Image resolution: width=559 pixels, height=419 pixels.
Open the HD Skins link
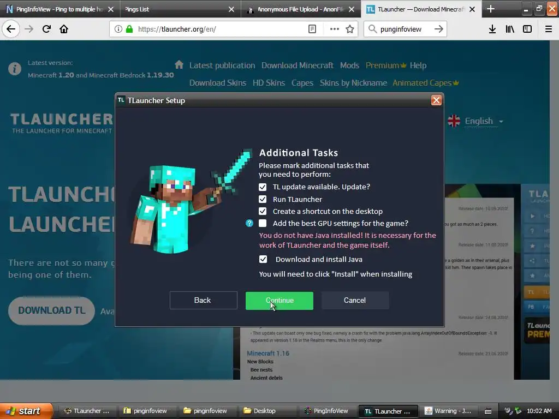coord(269,83)
